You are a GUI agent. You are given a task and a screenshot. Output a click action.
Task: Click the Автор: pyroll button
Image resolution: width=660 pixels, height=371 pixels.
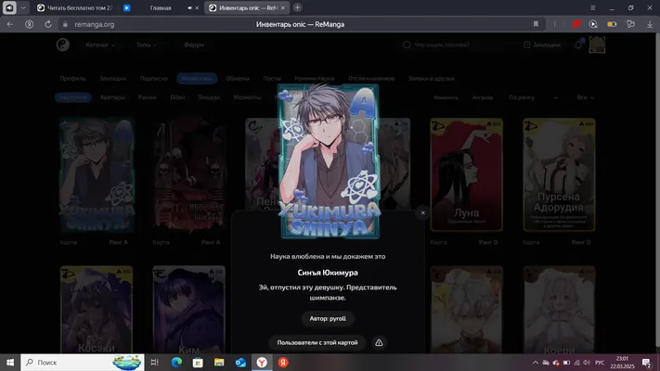[x=328, y=319]
